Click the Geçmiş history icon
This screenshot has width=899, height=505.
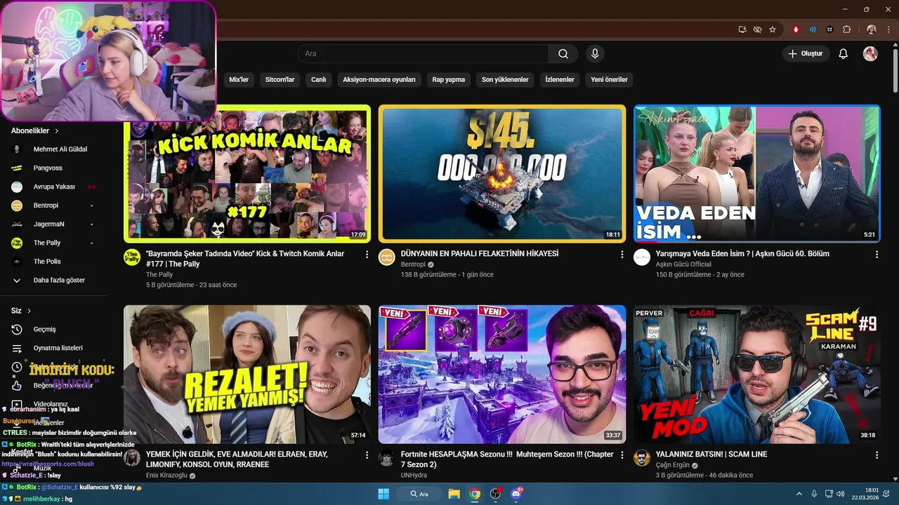(17, 330)
